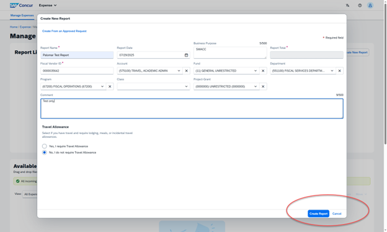Viewport: 387px width, 232px height.
Task: Click Create From an Approved Request link
Action: [x=64, y=31]
